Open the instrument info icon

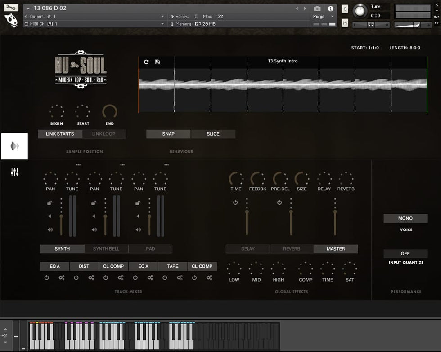point(331,9)
